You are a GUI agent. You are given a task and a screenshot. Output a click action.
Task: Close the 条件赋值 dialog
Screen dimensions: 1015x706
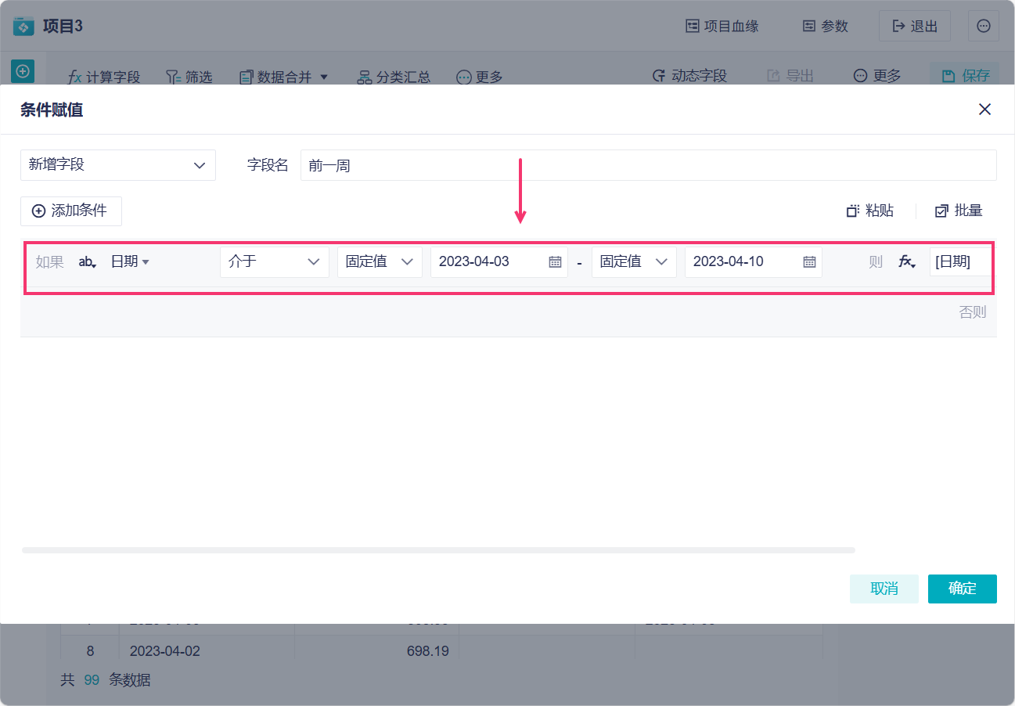tap(984, 110)
